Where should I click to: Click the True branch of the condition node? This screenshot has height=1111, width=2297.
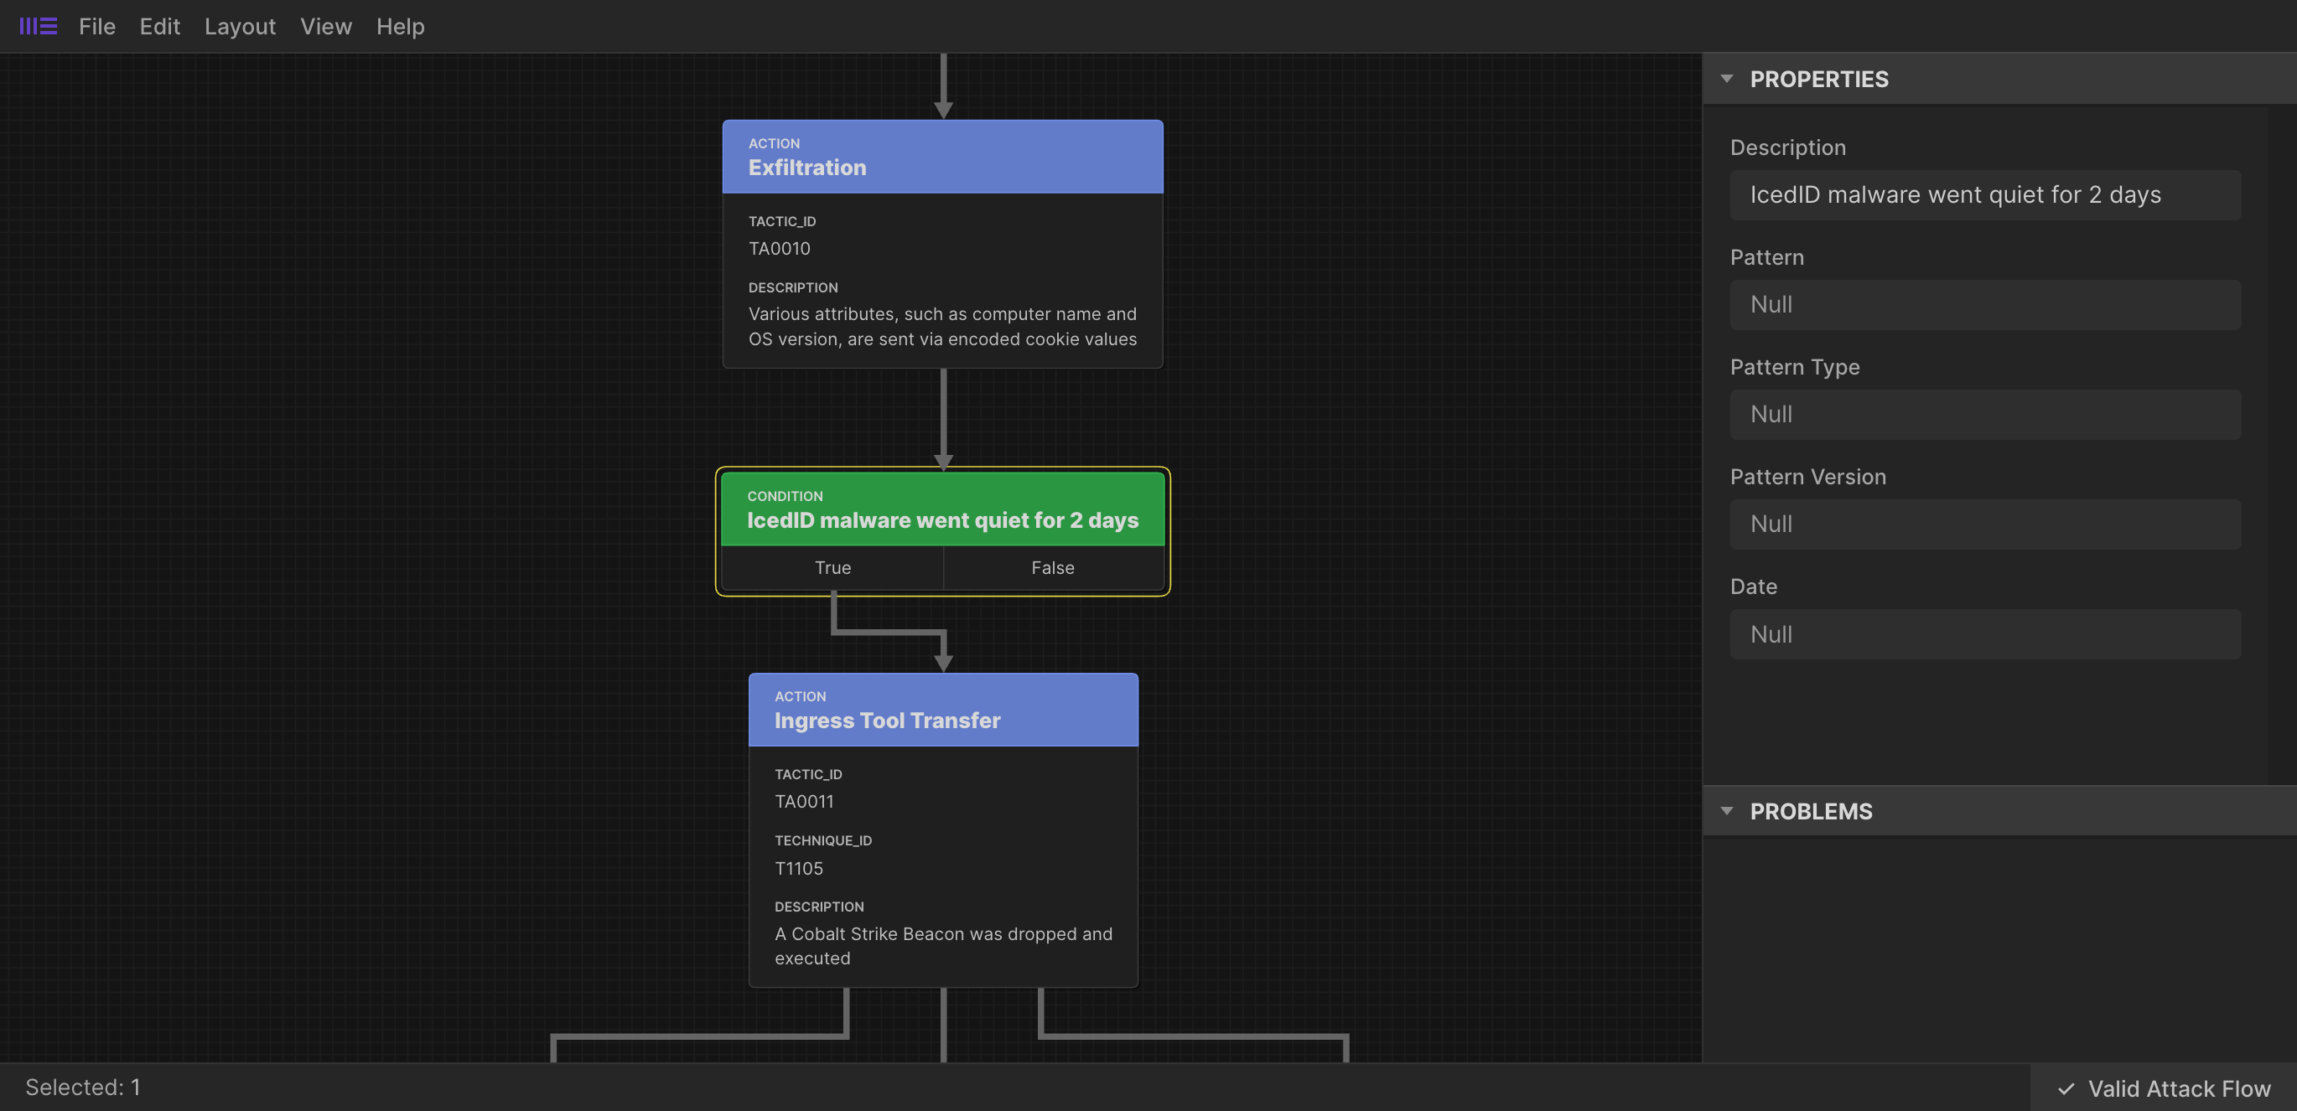(x=832, y=567)
